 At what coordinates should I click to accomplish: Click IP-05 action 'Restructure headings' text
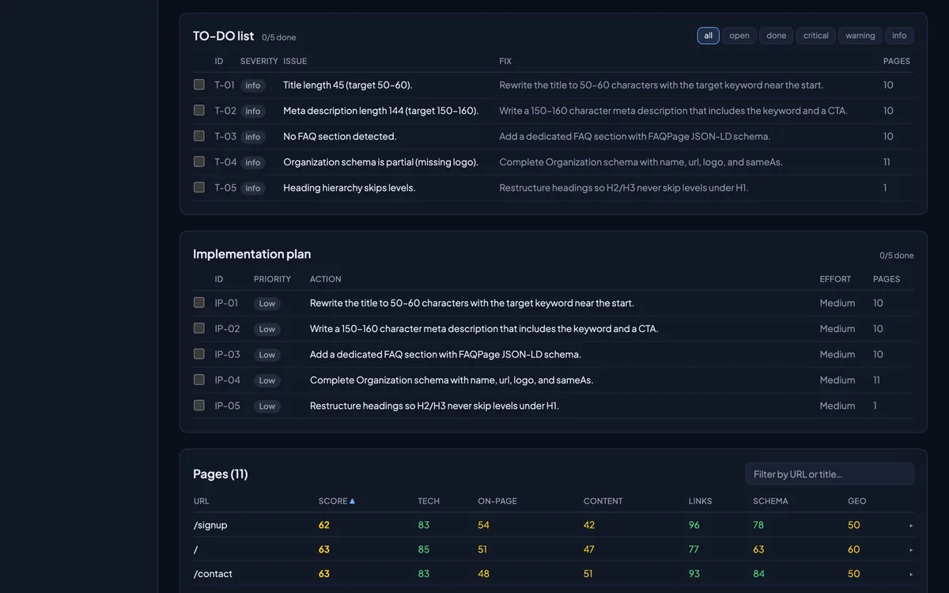434,406
